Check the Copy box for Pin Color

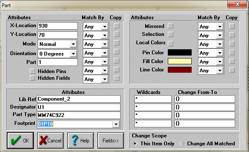click(x=232, y=53)
